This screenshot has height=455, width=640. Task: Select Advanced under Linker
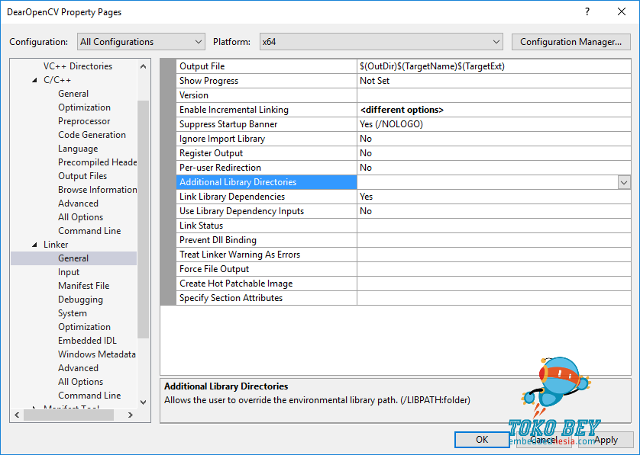78,368
